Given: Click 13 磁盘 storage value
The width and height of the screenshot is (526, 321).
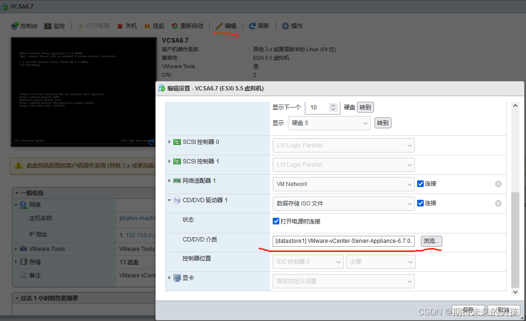Looking at the screenshot, I should tap(129, 262).
